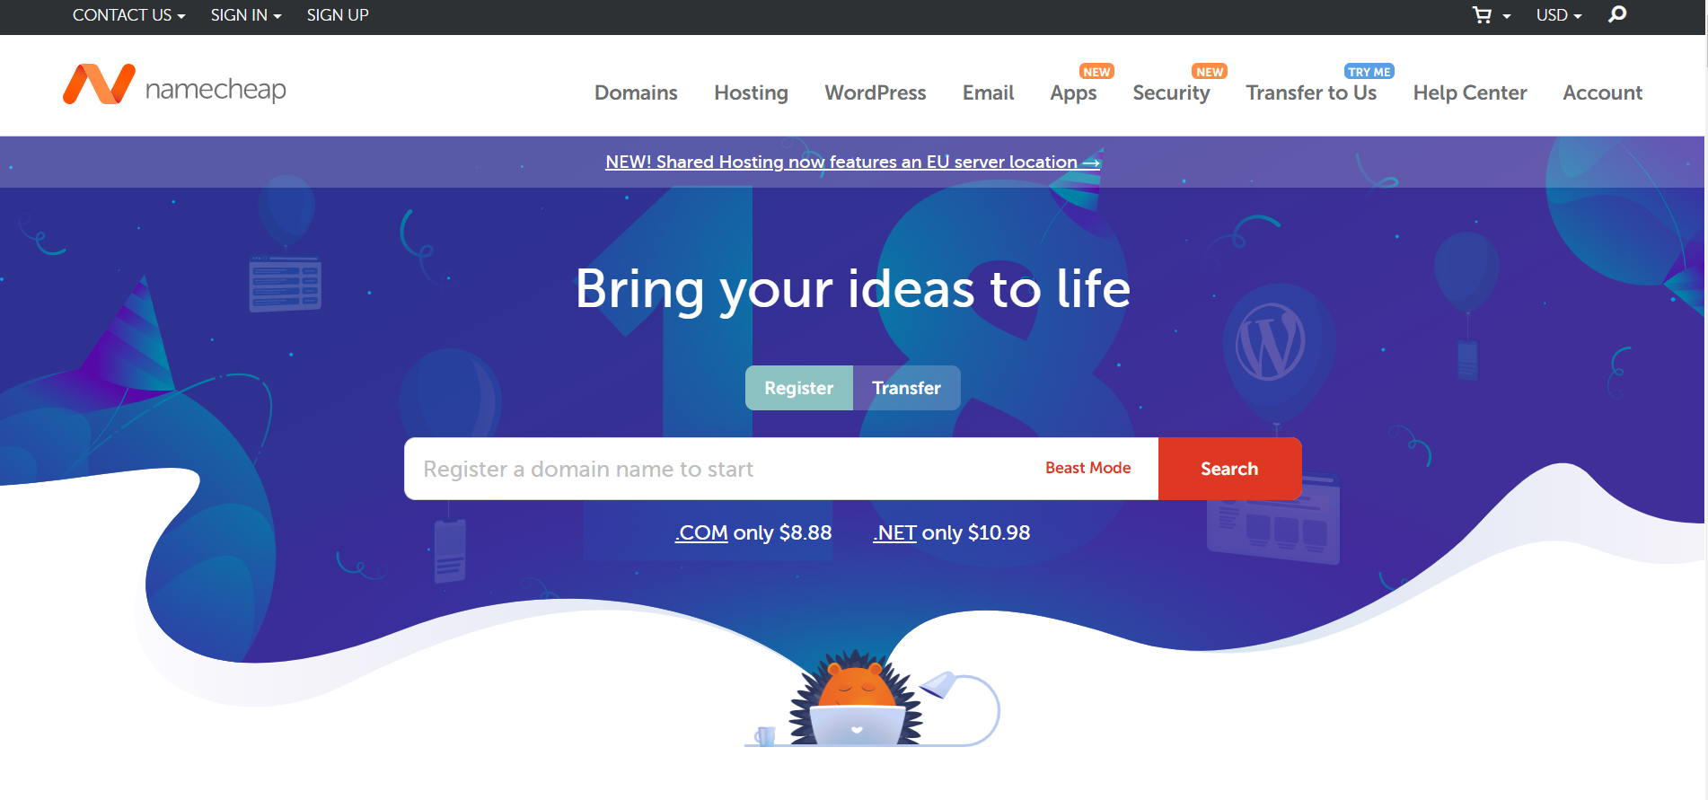Image resolution: width=1708 pixels, height=800 pixels.
Task: Click the red Search button
Action: pyautogui.click(x=1229, y=469)
